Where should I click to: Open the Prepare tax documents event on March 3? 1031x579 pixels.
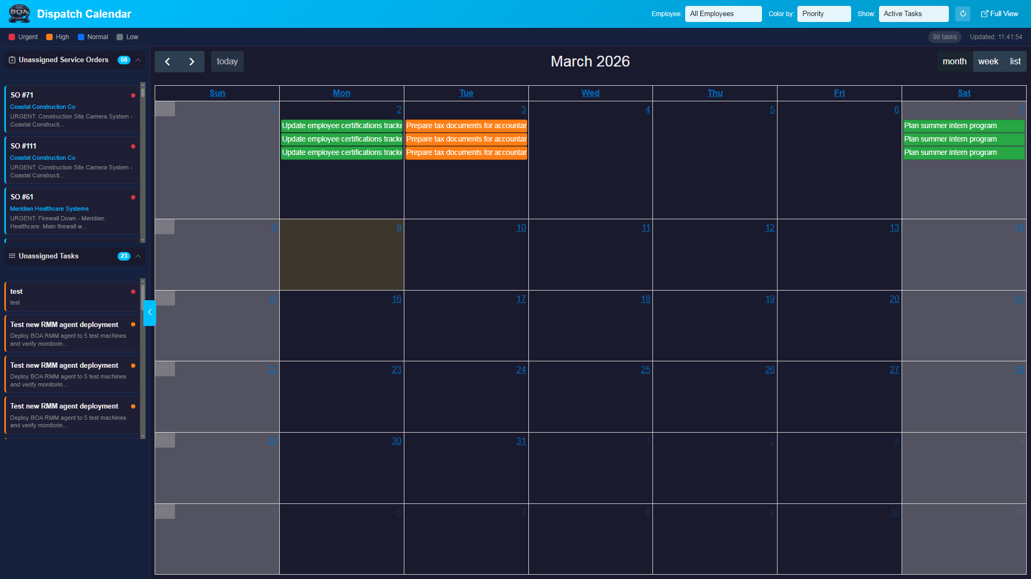(466, 125)
